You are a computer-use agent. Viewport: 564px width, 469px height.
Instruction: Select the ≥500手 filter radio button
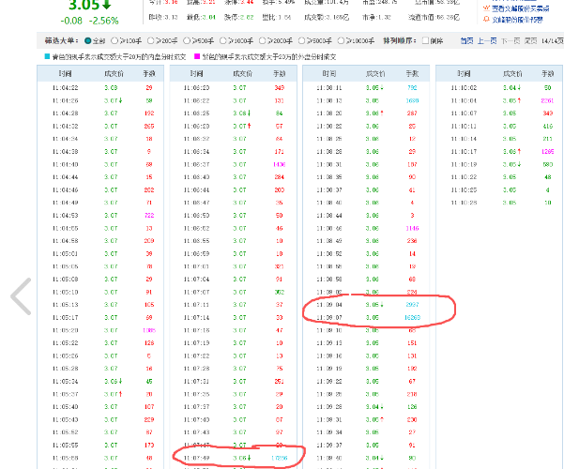[x=187, y=41]
